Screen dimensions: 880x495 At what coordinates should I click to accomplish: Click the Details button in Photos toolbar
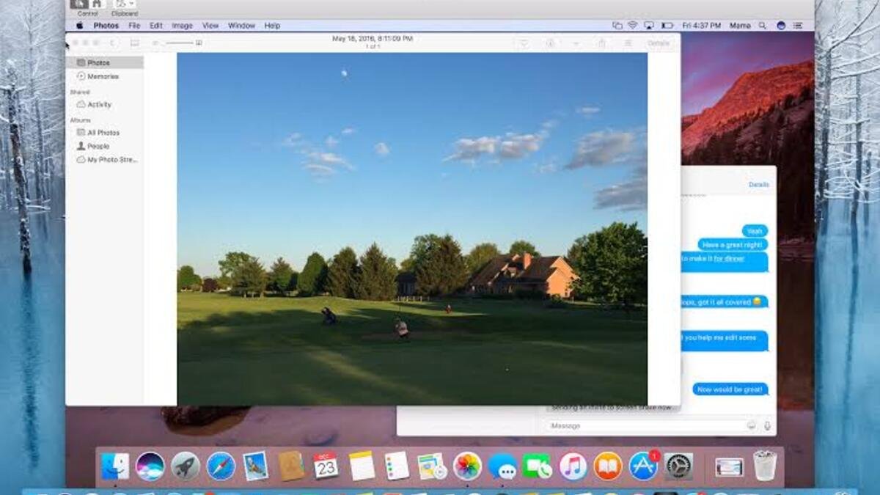pyautogui.click(x=658, y=43)
